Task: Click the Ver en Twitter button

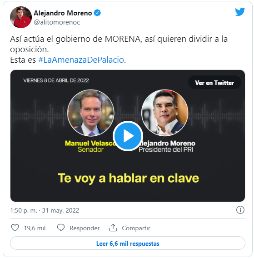Action: coord(214,83)
